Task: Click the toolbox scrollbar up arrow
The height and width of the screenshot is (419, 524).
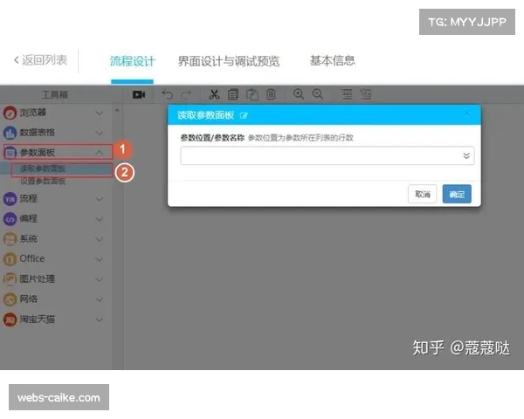Action: click(117, 110)
